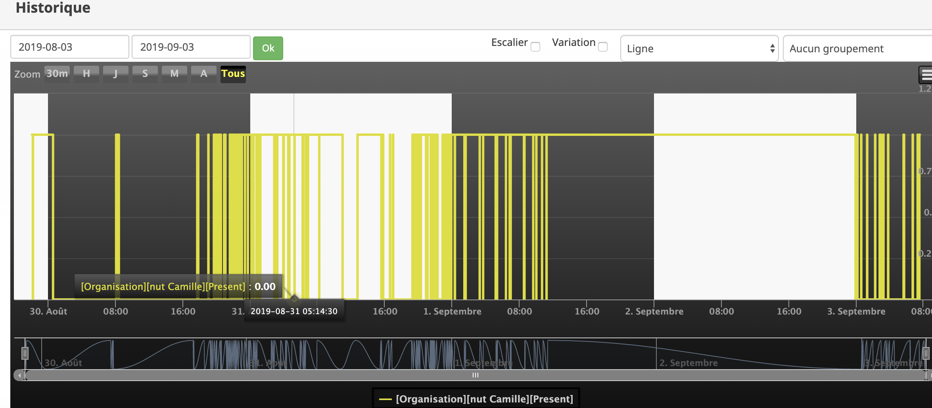Click the 30. Août navigator label
Viewport: 932px width, 408px height.
63,363
